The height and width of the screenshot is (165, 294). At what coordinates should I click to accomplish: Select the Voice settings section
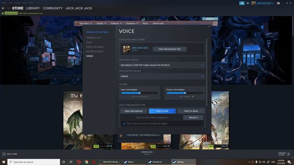pos(90,56)
